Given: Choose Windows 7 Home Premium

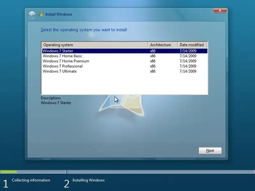Looking at the screenshot, I should point(125,61).
